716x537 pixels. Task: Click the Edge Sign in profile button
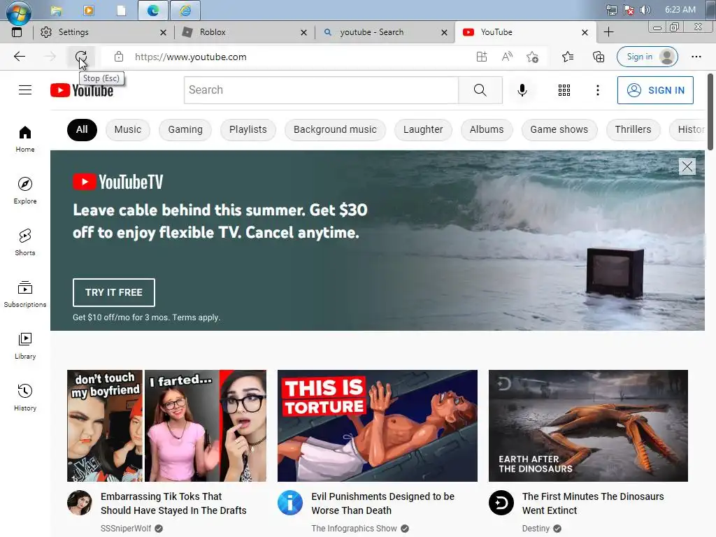pos(647,57)
